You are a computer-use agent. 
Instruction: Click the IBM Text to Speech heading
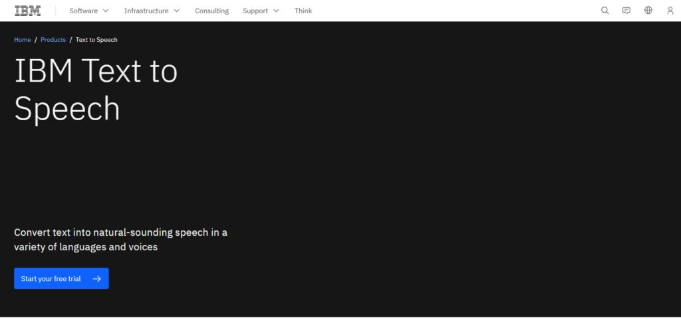(x=96, y=90)
